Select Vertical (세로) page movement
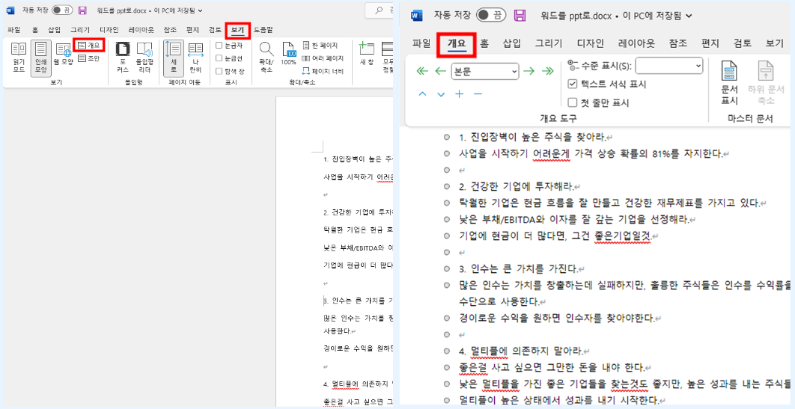This screenshot has height=409, width=795. coord(174,58)
